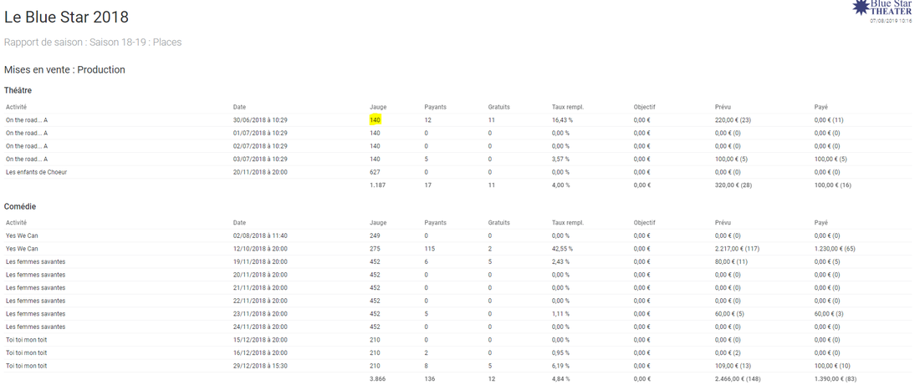Click the Jauge column header under Théâtre
This screenshot has height=390, width=920.
click(x=378, y=107)
